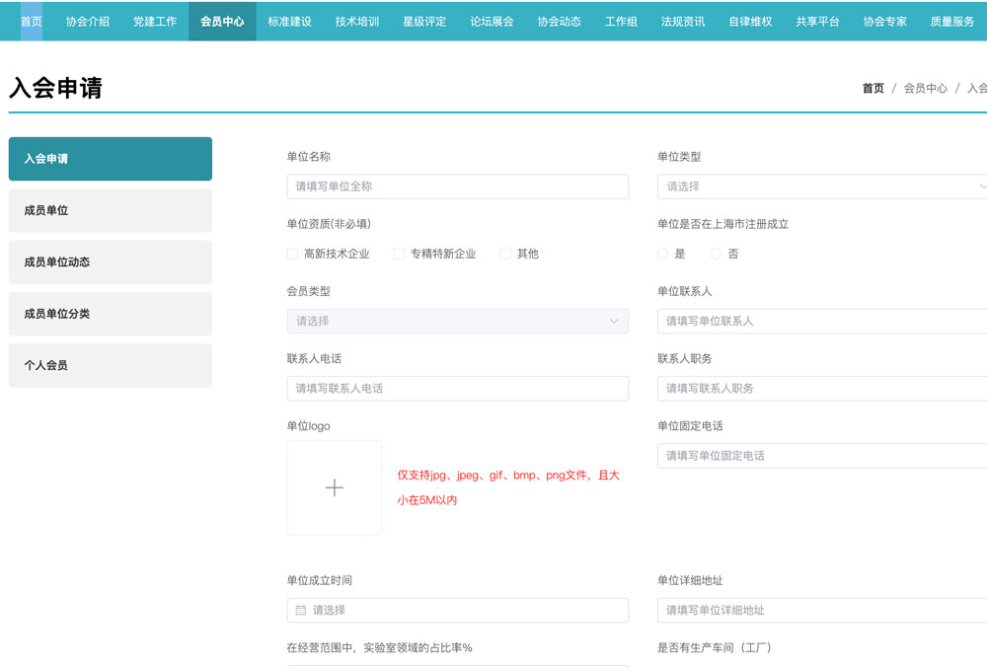
Task: Choose 否 for Shanghai registration
Action: point(717,254)
